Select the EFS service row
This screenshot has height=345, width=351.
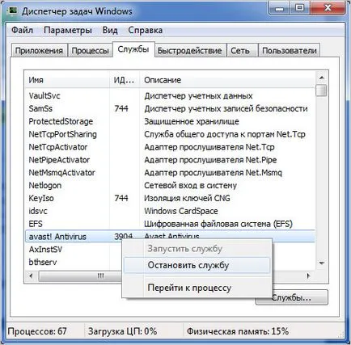tap(170, 224)
